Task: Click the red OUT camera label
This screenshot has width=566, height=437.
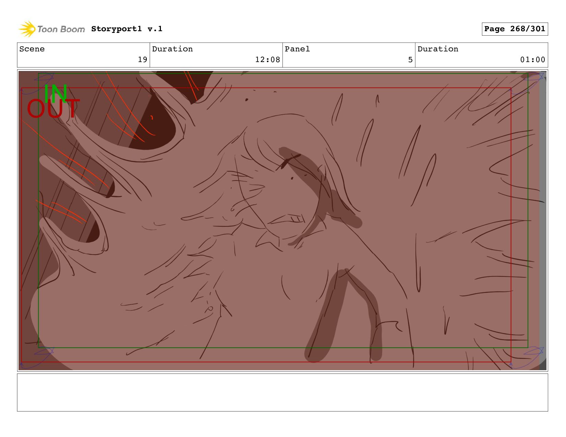Action: [x=53, y=109]
